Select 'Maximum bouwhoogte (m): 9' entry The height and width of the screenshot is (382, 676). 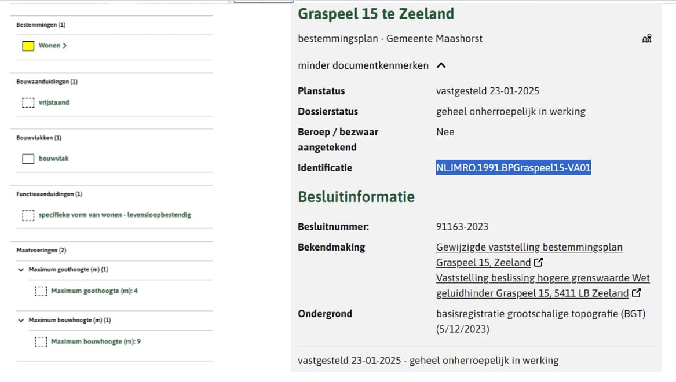96,341
